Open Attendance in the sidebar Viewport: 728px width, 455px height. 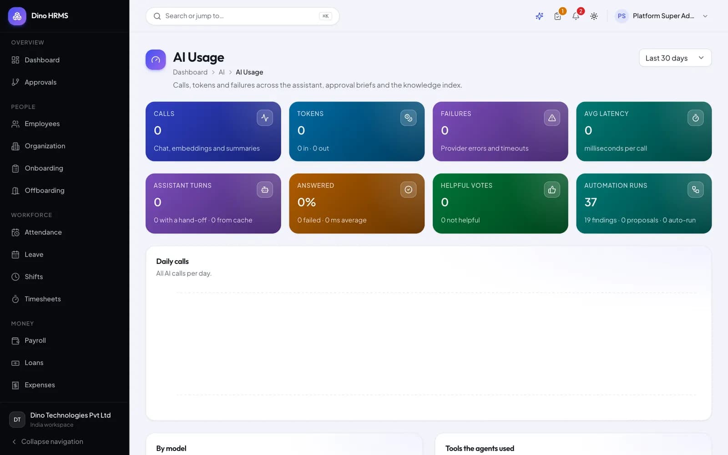[x=65, y=232]
